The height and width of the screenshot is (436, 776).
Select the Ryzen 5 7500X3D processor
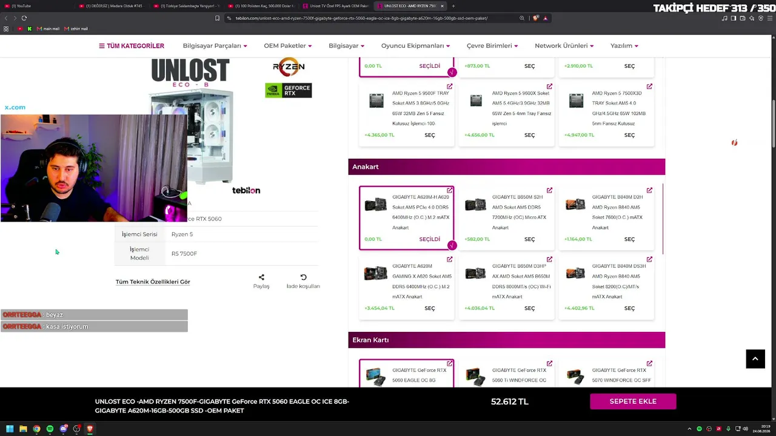point(629,135)
